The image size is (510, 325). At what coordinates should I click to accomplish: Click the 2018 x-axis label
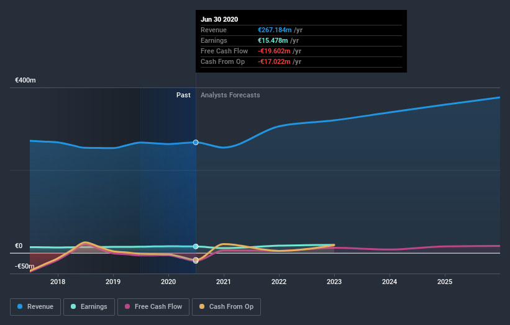point(58,282)
